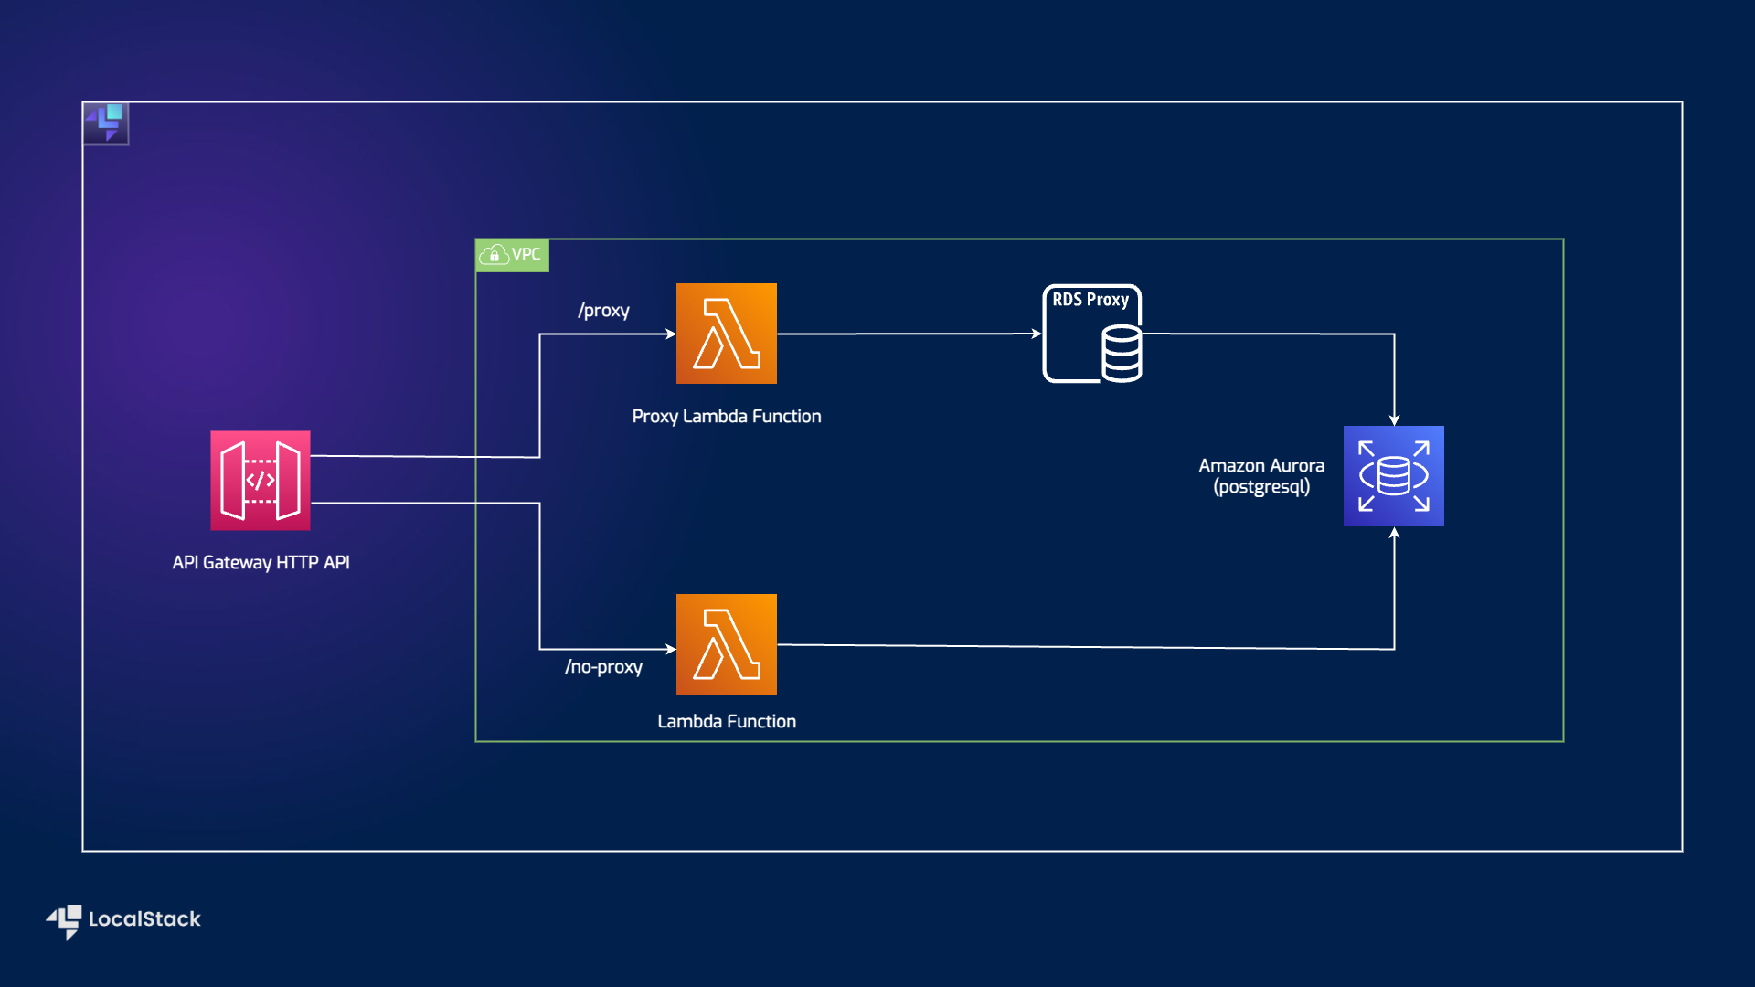Click the LocalStack wordmark text
This screenshot has width=1755, height=987.
pyautogui.click(x=144, y=919)
